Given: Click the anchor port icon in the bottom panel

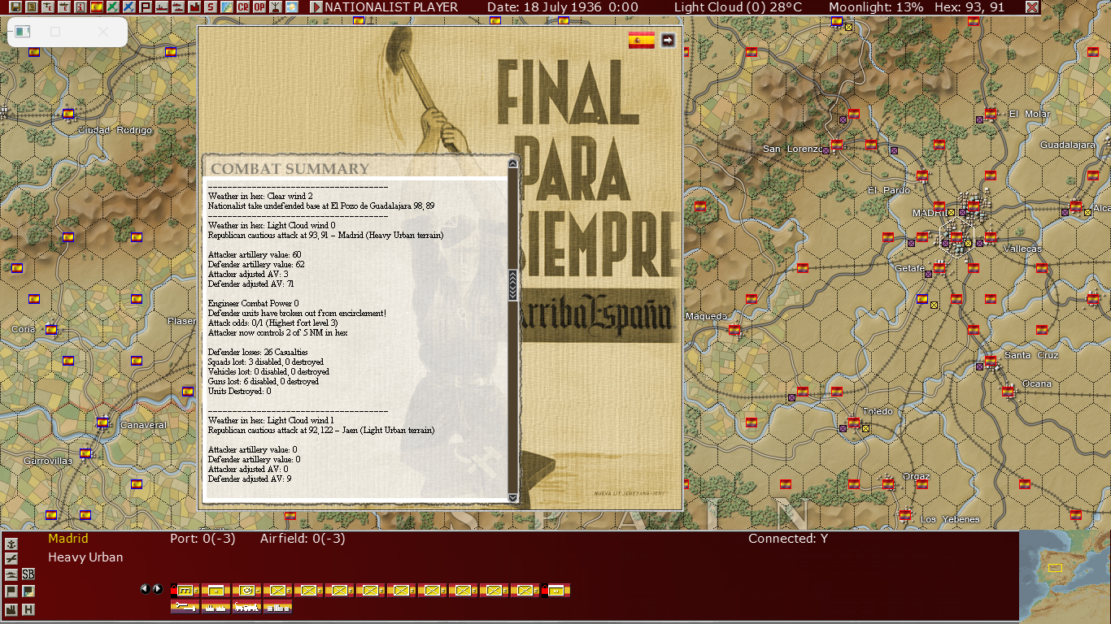Looking at the screenshot, I should (11, 544).
